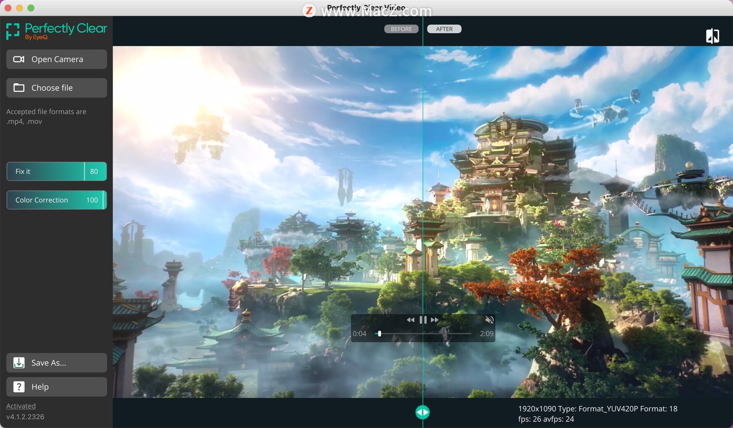Click the download icon on Save As
733x428 pixels.
click(19, 363)
